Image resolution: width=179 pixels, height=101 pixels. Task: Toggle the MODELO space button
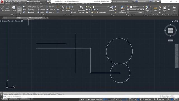coord(99,99)
